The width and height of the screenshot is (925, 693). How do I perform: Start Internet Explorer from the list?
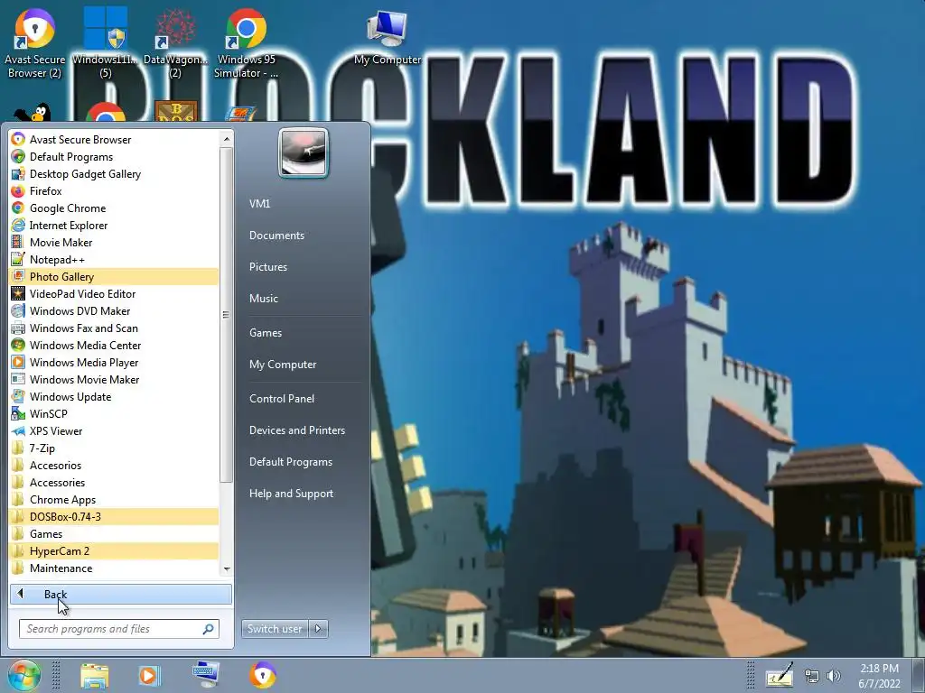click(115, 225)
